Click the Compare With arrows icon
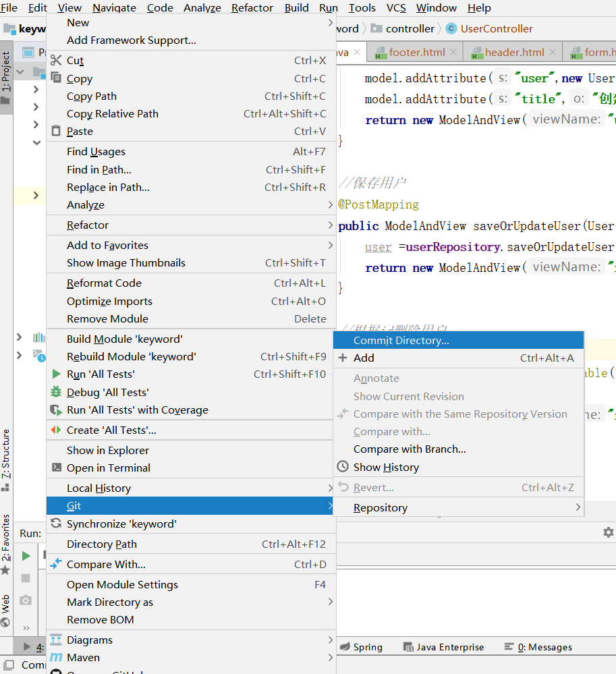The height and width of the screenshot is (674, 616). pyautogui.click(x=56, y=563)
